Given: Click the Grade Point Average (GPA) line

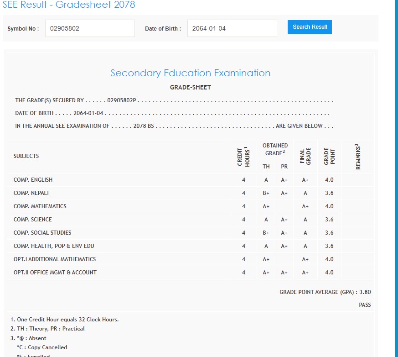Looking at the screenshot, I should pyautogui.click(x=325, y=292).
